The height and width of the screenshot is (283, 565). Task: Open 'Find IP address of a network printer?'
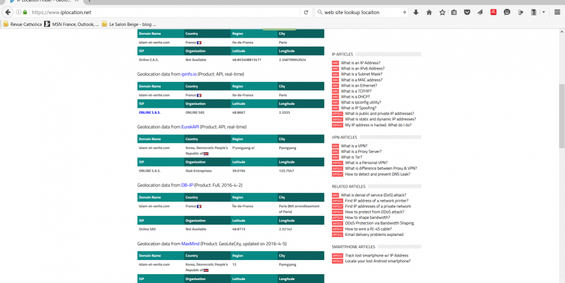pyautogui.click(x=376, y=201)
